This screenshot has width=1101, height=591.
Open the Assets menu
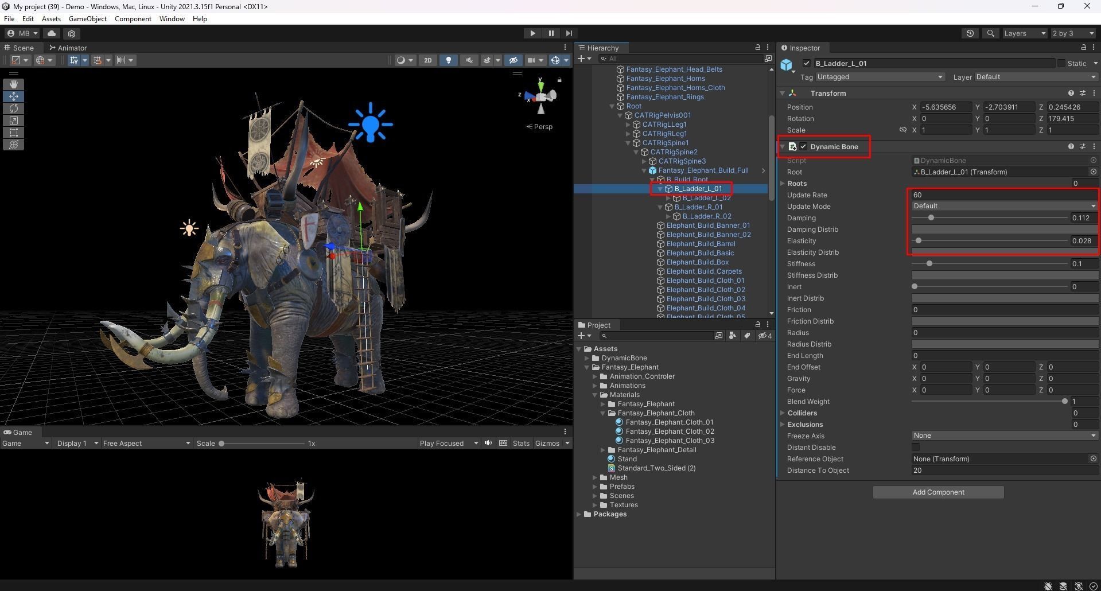coord(51,19)
